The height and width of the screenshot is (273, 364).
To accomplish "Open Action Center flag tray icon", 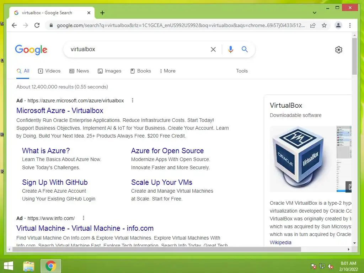I will coord(314,266).
